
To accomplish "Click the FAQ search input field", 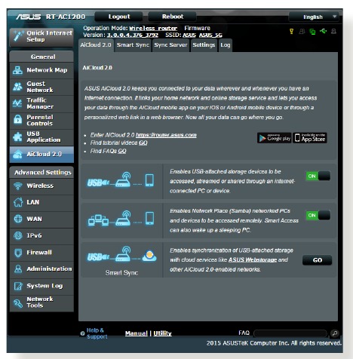I will pyautogui.click(x=290, y=333).
